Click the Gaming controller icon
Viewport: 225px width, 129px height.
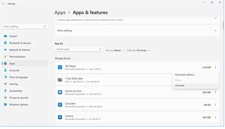5,84
